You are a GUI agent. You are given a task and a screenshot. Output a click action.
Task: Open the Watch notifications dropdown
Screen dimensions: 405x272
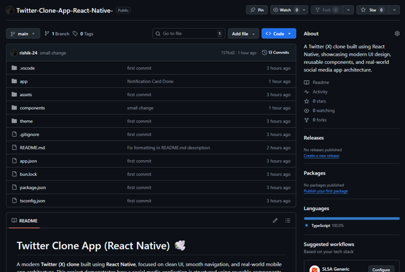pos(289,10)
